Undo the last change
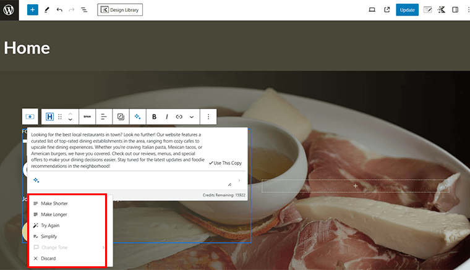The height and width of the screenshot is (270, 470). 59,10
